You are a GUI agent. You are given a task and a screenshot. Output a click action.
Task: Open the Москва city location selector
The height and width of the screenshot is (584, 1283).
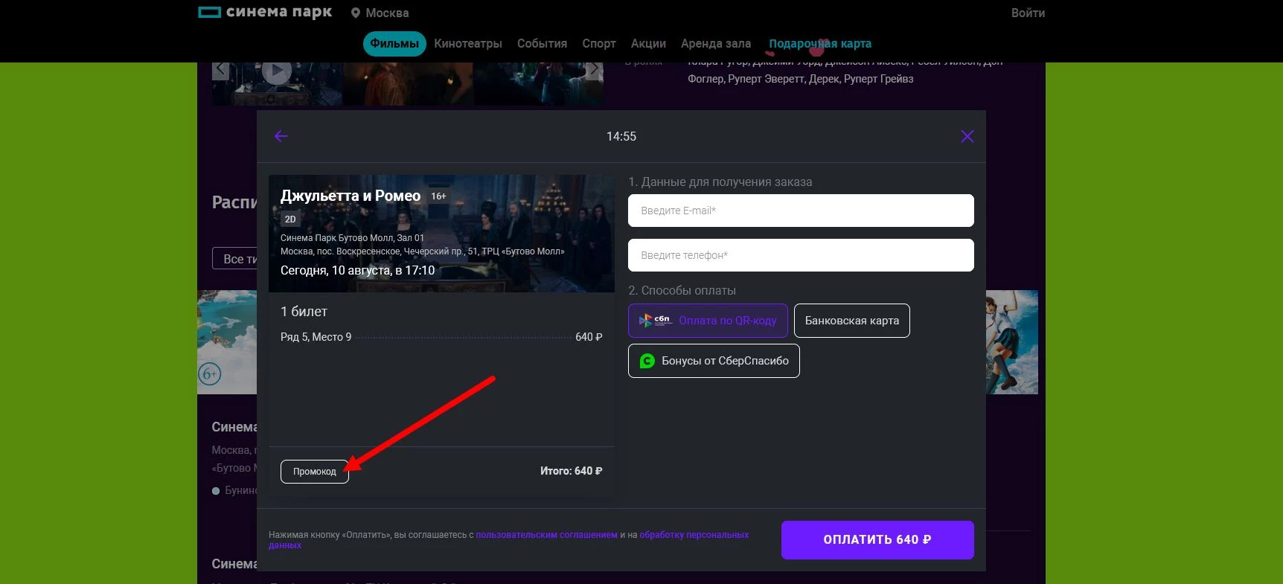point(380,13)
